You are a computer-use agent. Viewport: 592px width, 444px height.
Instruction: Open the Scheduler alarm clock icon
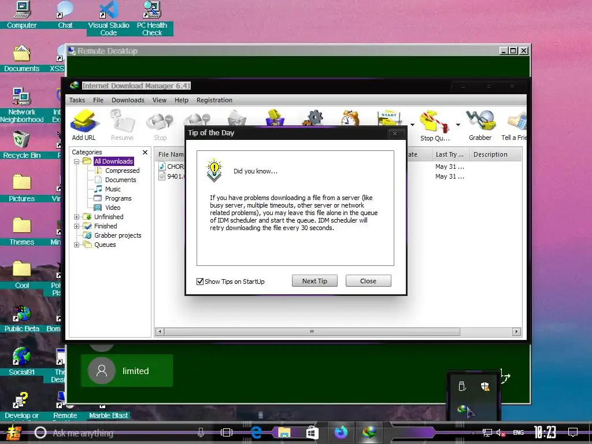350,117
